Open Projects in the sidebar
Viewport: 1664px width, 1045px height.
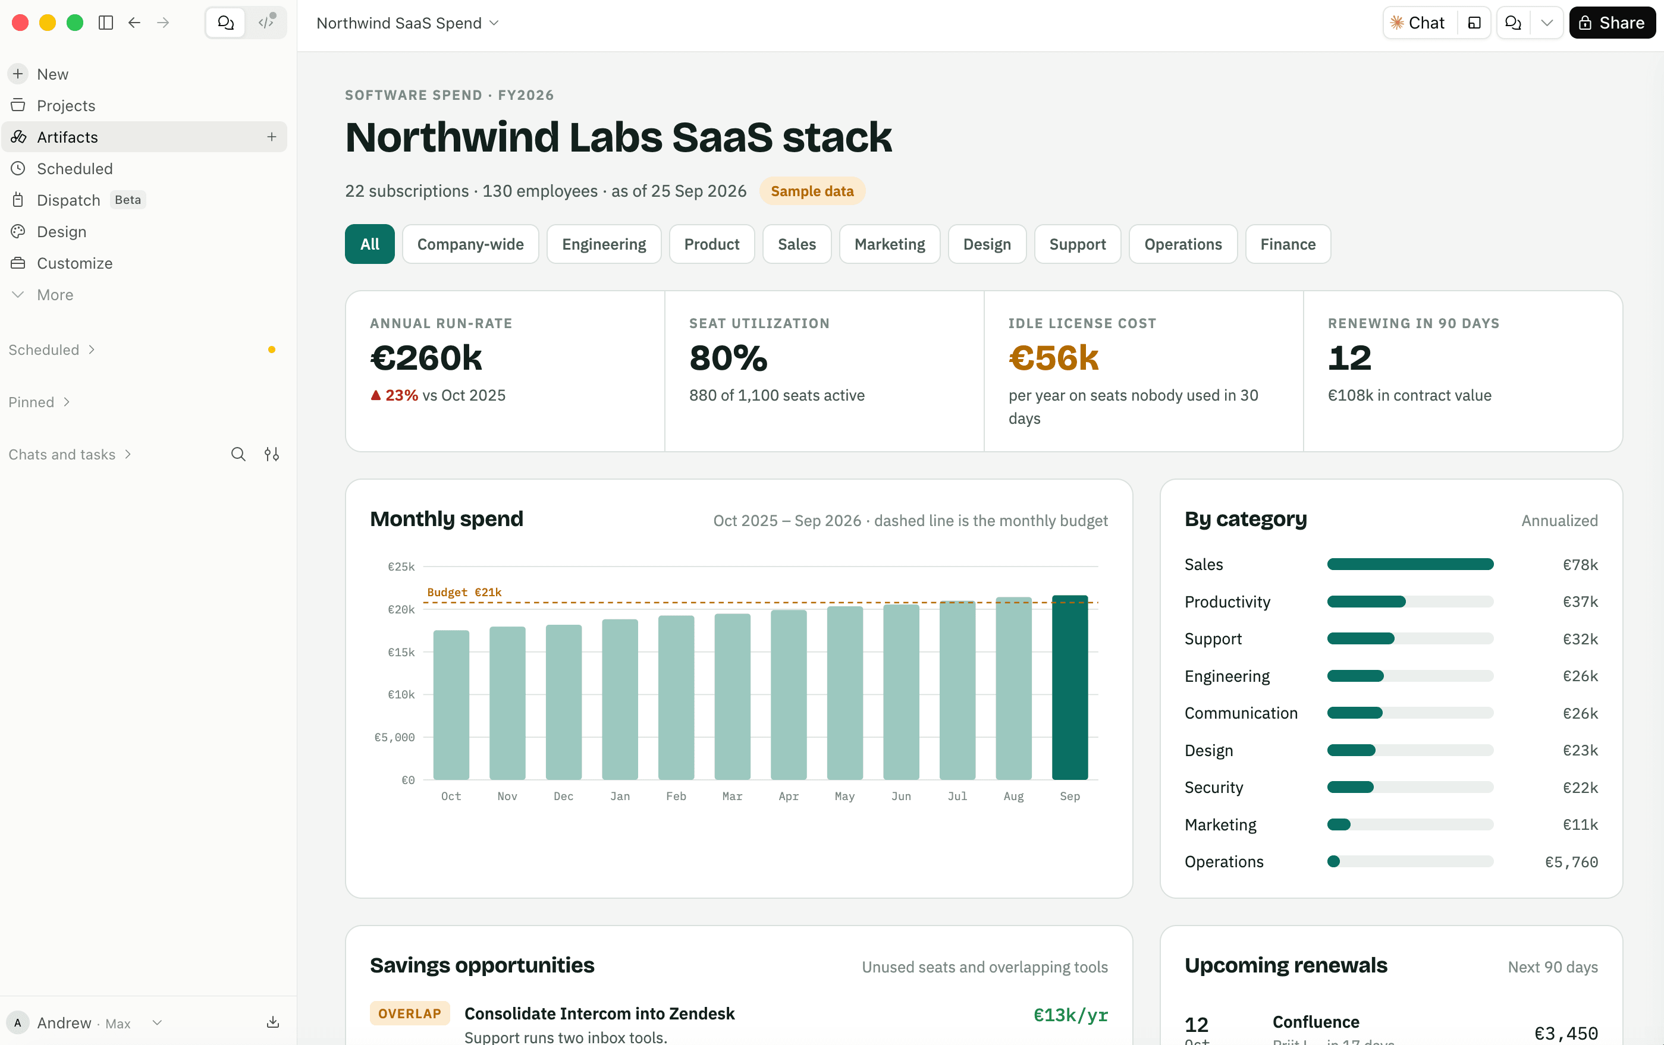144,106
